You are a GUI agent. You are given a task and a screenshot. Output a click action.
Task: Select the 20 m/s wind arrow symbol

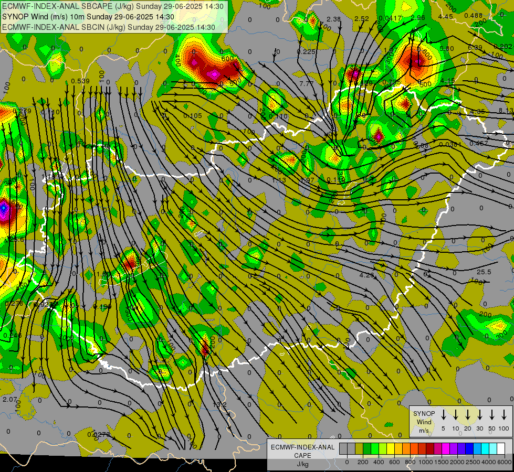click(468, 415)
